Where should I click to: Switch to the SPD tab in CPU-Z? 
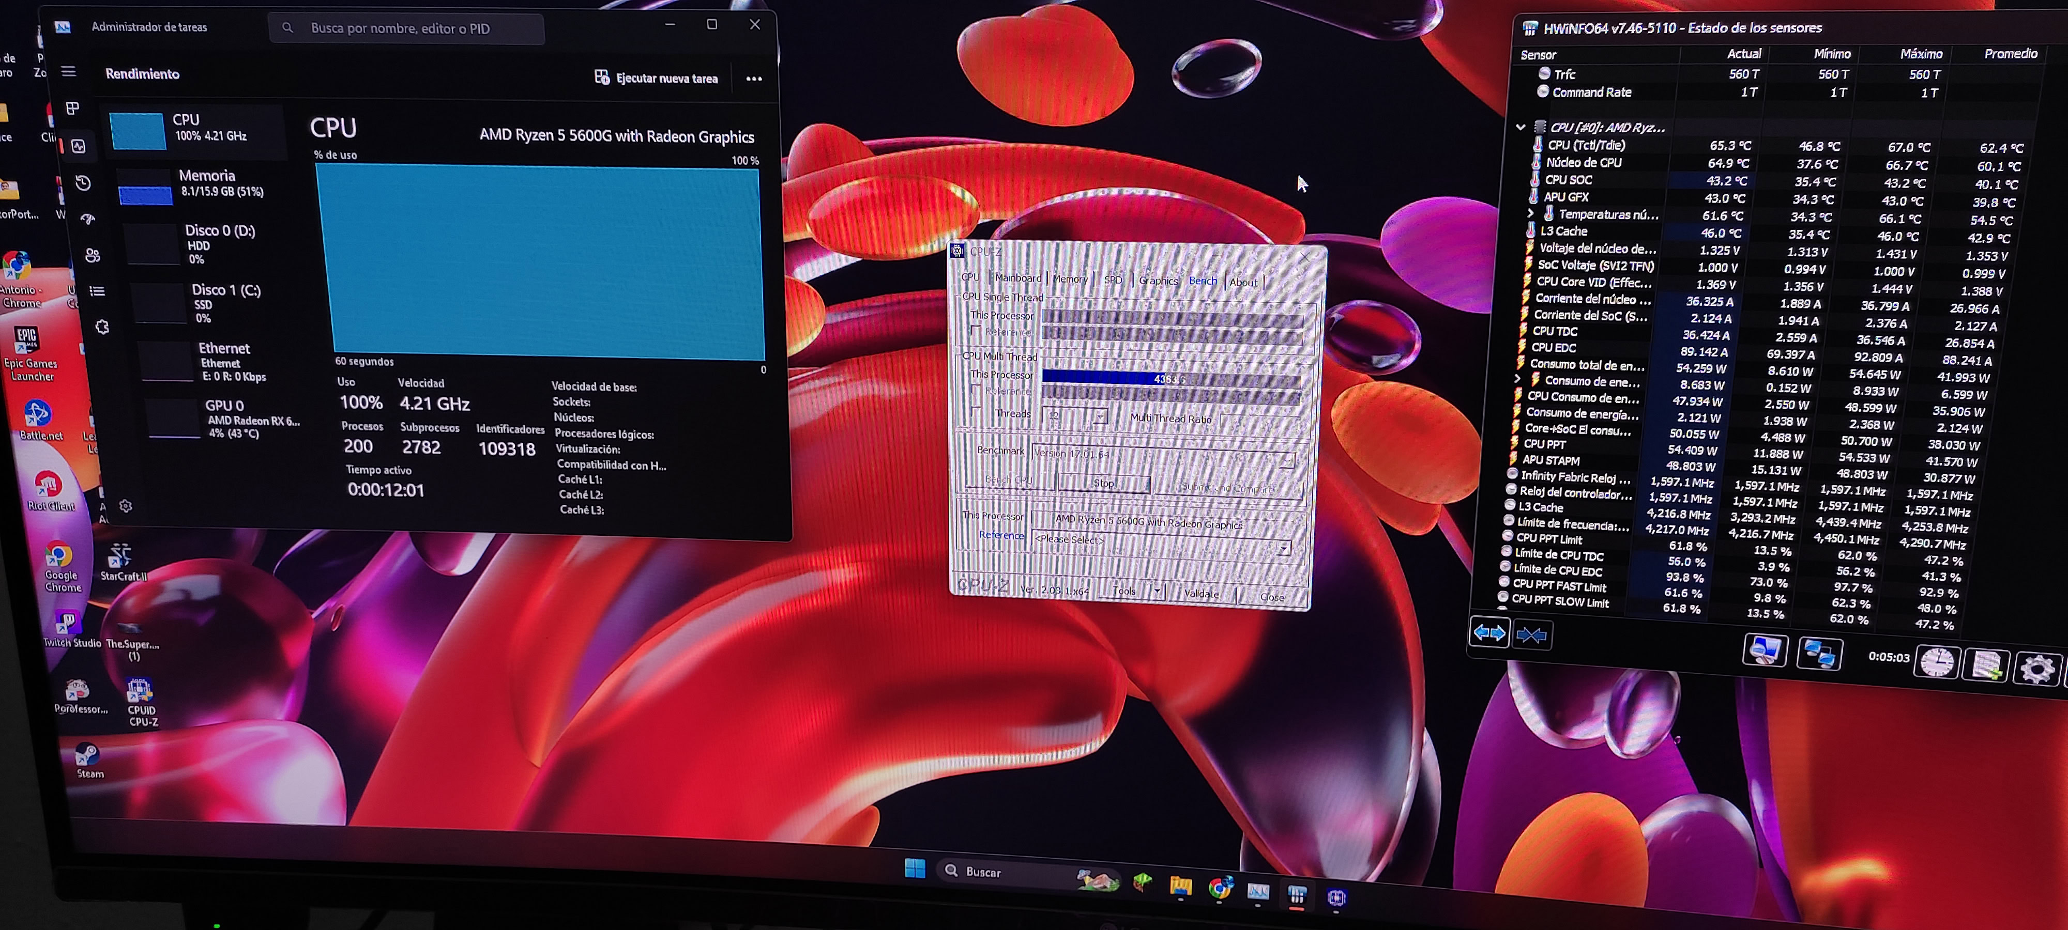click(x=1113, y=280)
